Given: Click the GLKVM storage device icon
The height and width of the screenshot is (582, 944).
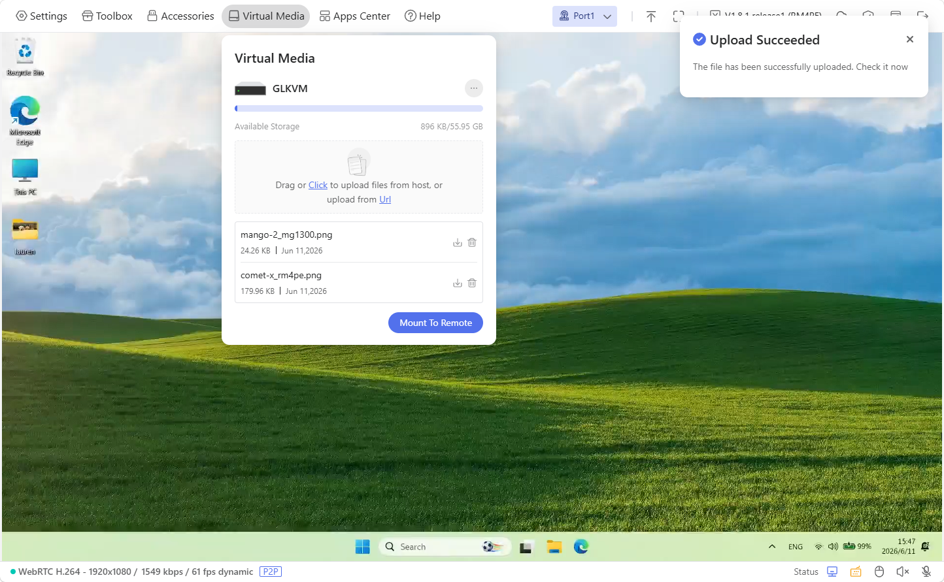Looking at the screenshot, I should pyautogui.click(x=250, y=89).
